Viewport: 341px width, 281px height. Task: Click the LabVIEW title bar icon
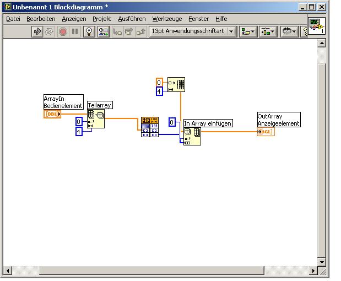pos(8,7)
